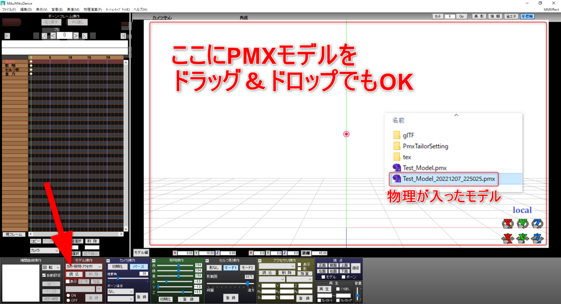Toggle accessory 表示 checkbox
561x304 pixels.
pyautogui.click(x=299, y=265)
